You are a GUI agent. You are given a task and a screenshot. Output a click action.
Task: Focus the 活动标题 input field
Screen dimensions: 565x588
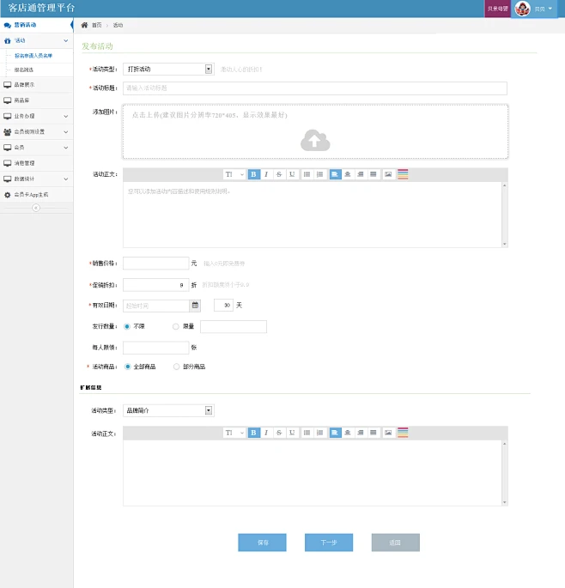tap(315, 88)
